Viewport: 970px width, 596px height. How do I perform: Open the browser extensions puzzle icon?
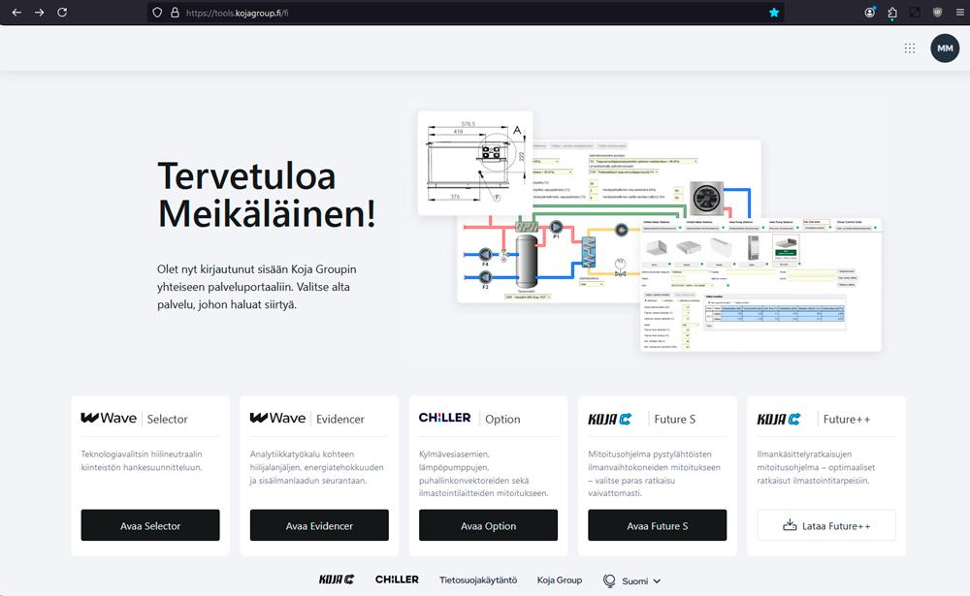(892, 13)
